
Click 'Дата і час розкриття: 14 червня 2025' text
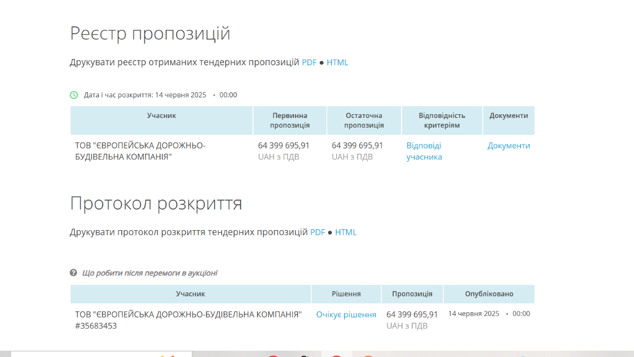pyautogui.click(x=145, y=95)
